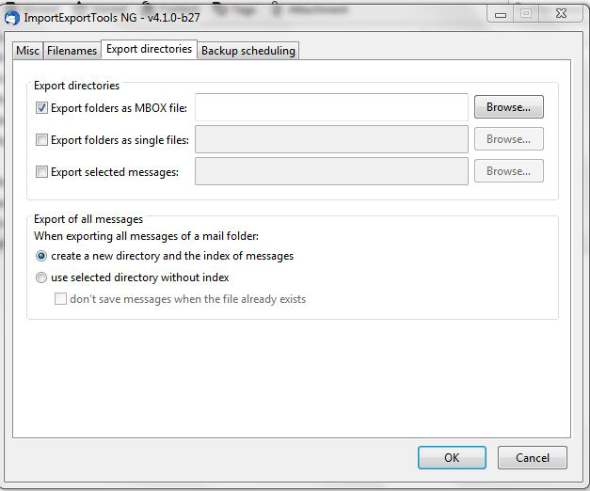
Task: Confirm the settings with OK
Action: coord(452,457)
